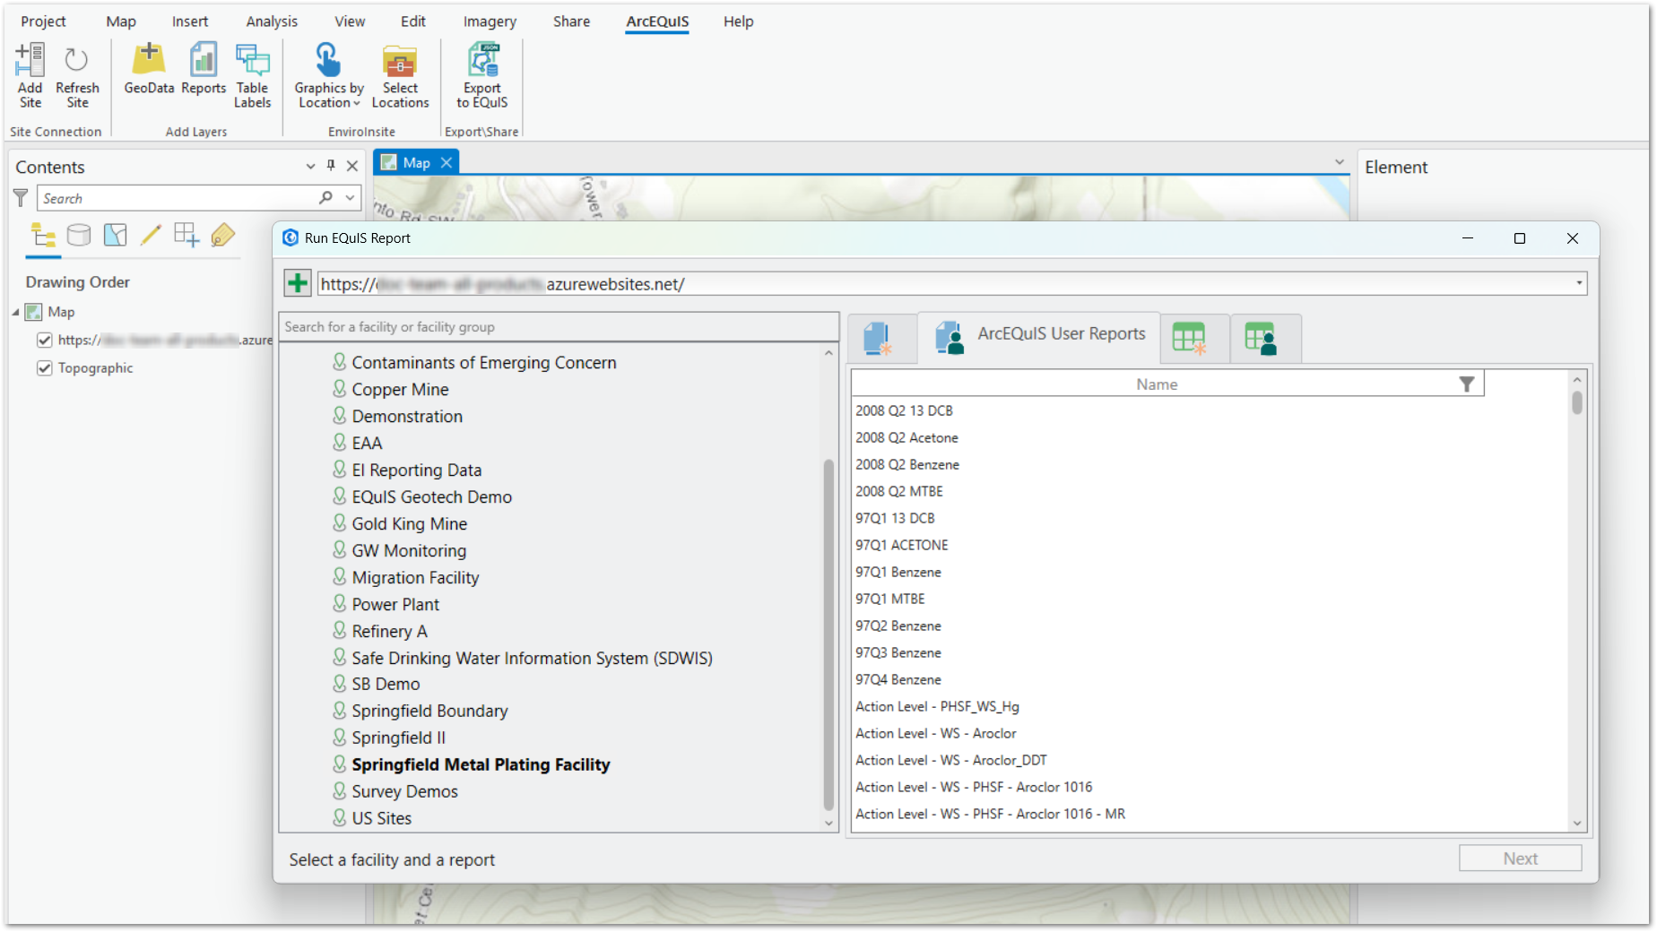The height and width of the screenshot is (932, 1657).
Task: Click the facility list scrollbar thumb
Action: (x=828, y=633)
